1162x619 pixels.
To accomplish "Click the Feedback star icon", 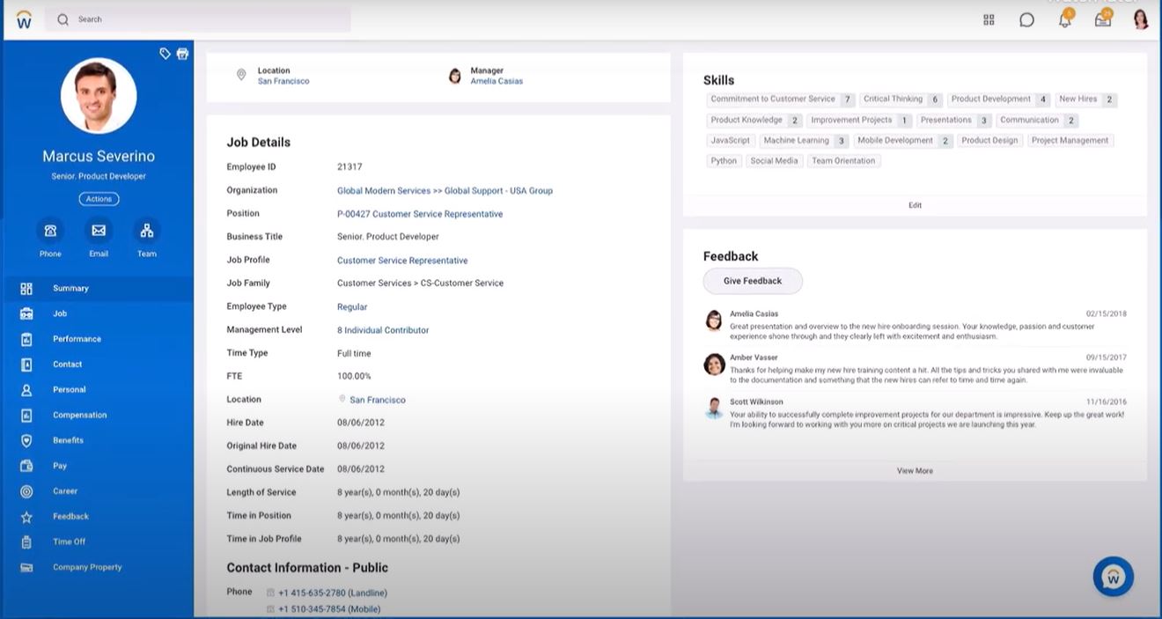I will point(26,517).
